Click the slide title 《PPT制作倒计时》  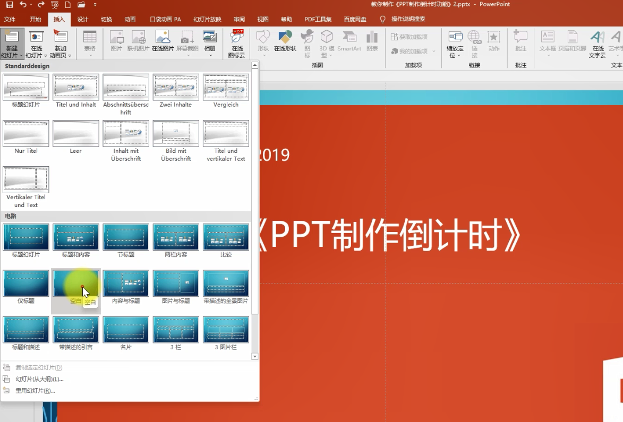pyautogui.click(x=389, y=235)
